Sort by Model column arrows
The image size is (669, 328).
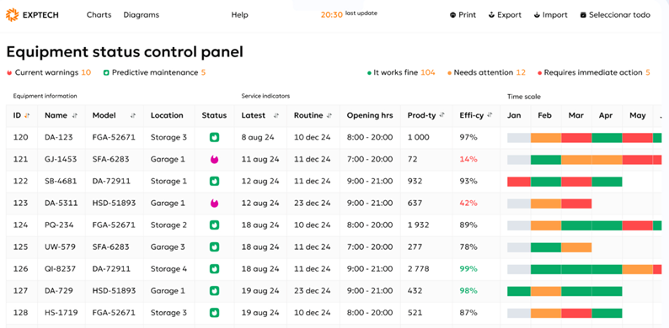[x=132, y=115]
